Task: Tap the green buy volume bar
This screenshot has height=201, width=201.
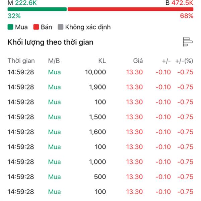Action: coord(37,9)
